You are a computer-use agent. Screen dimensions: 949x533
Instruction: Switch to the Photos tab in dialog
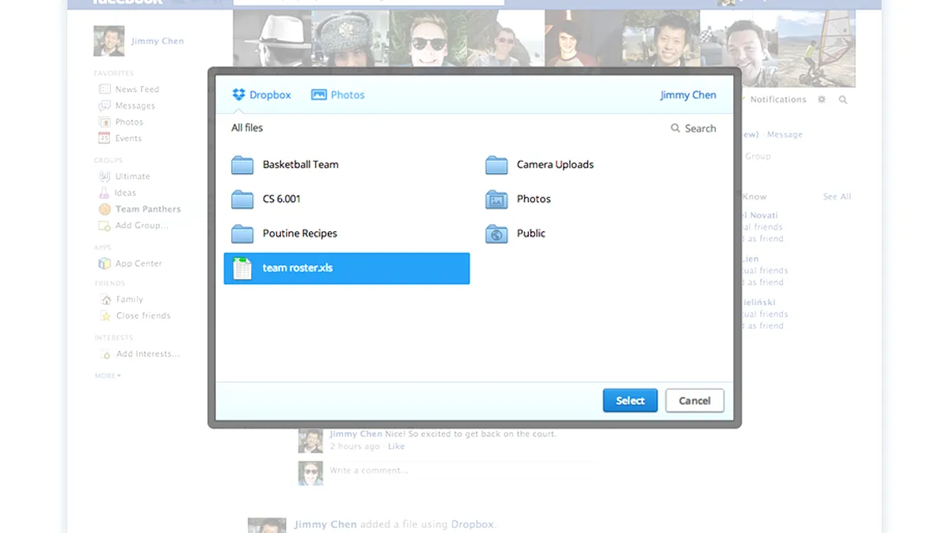[x=338, y=95]
